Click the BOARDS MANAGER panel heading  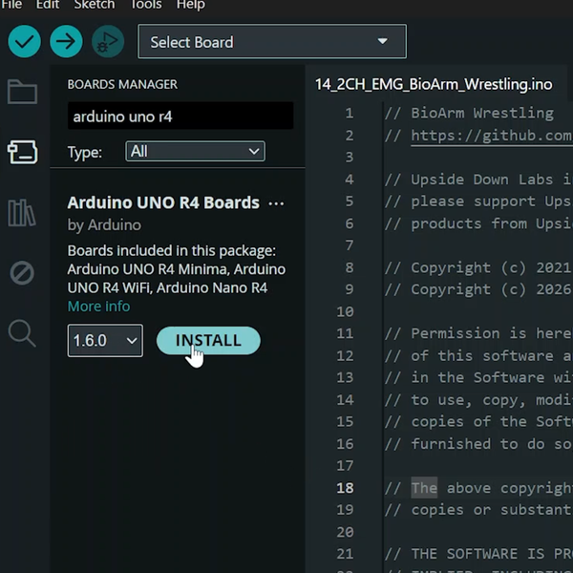(x=122, y=84)
